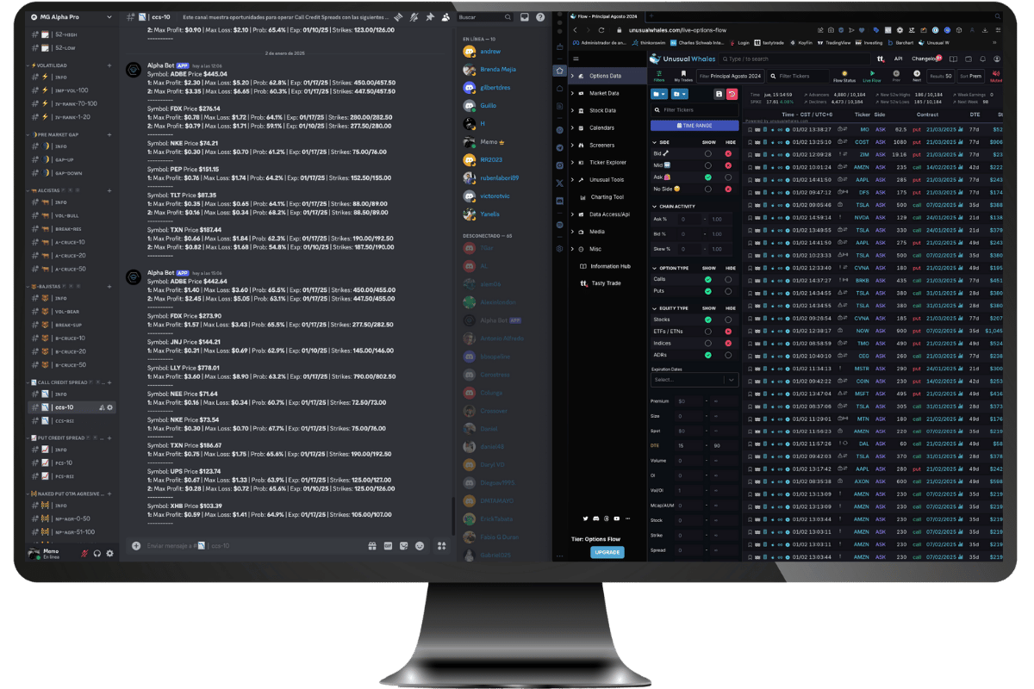Open My Trades bookmark icon

[683, 76]
